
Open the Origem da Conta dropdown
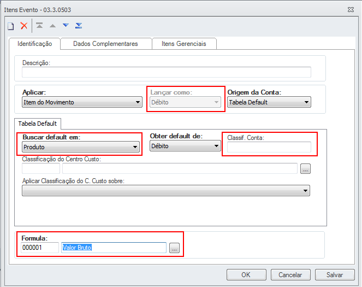coord(269,102)
